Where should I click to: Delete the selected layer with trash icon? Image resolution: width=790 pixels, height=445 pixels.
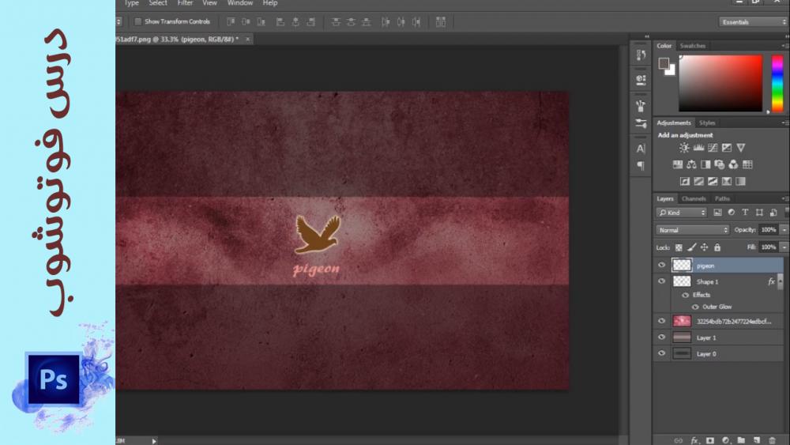[x=773, y=440]
